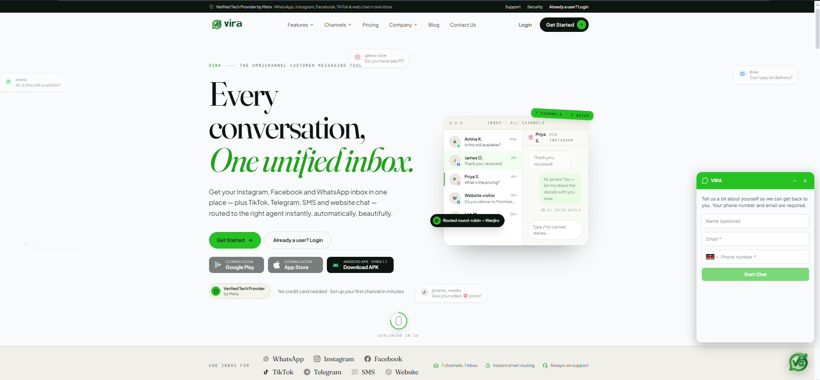Click 'Already a user? Login' in the top bar
The height and width of the screenshot is (380, 820).
[x=569, y=7]
